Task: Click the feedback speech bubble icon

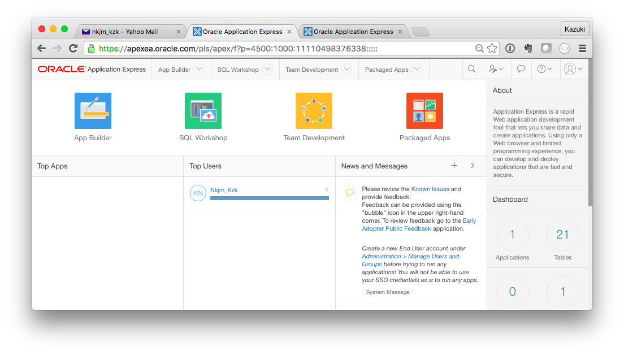Action: pos(521,70)
